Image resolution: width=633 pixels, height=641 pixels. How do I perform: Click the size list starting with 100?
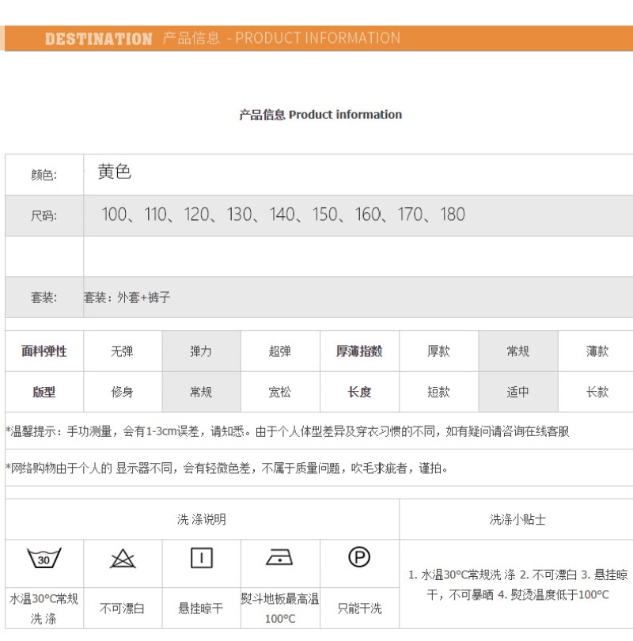(283, 214)
